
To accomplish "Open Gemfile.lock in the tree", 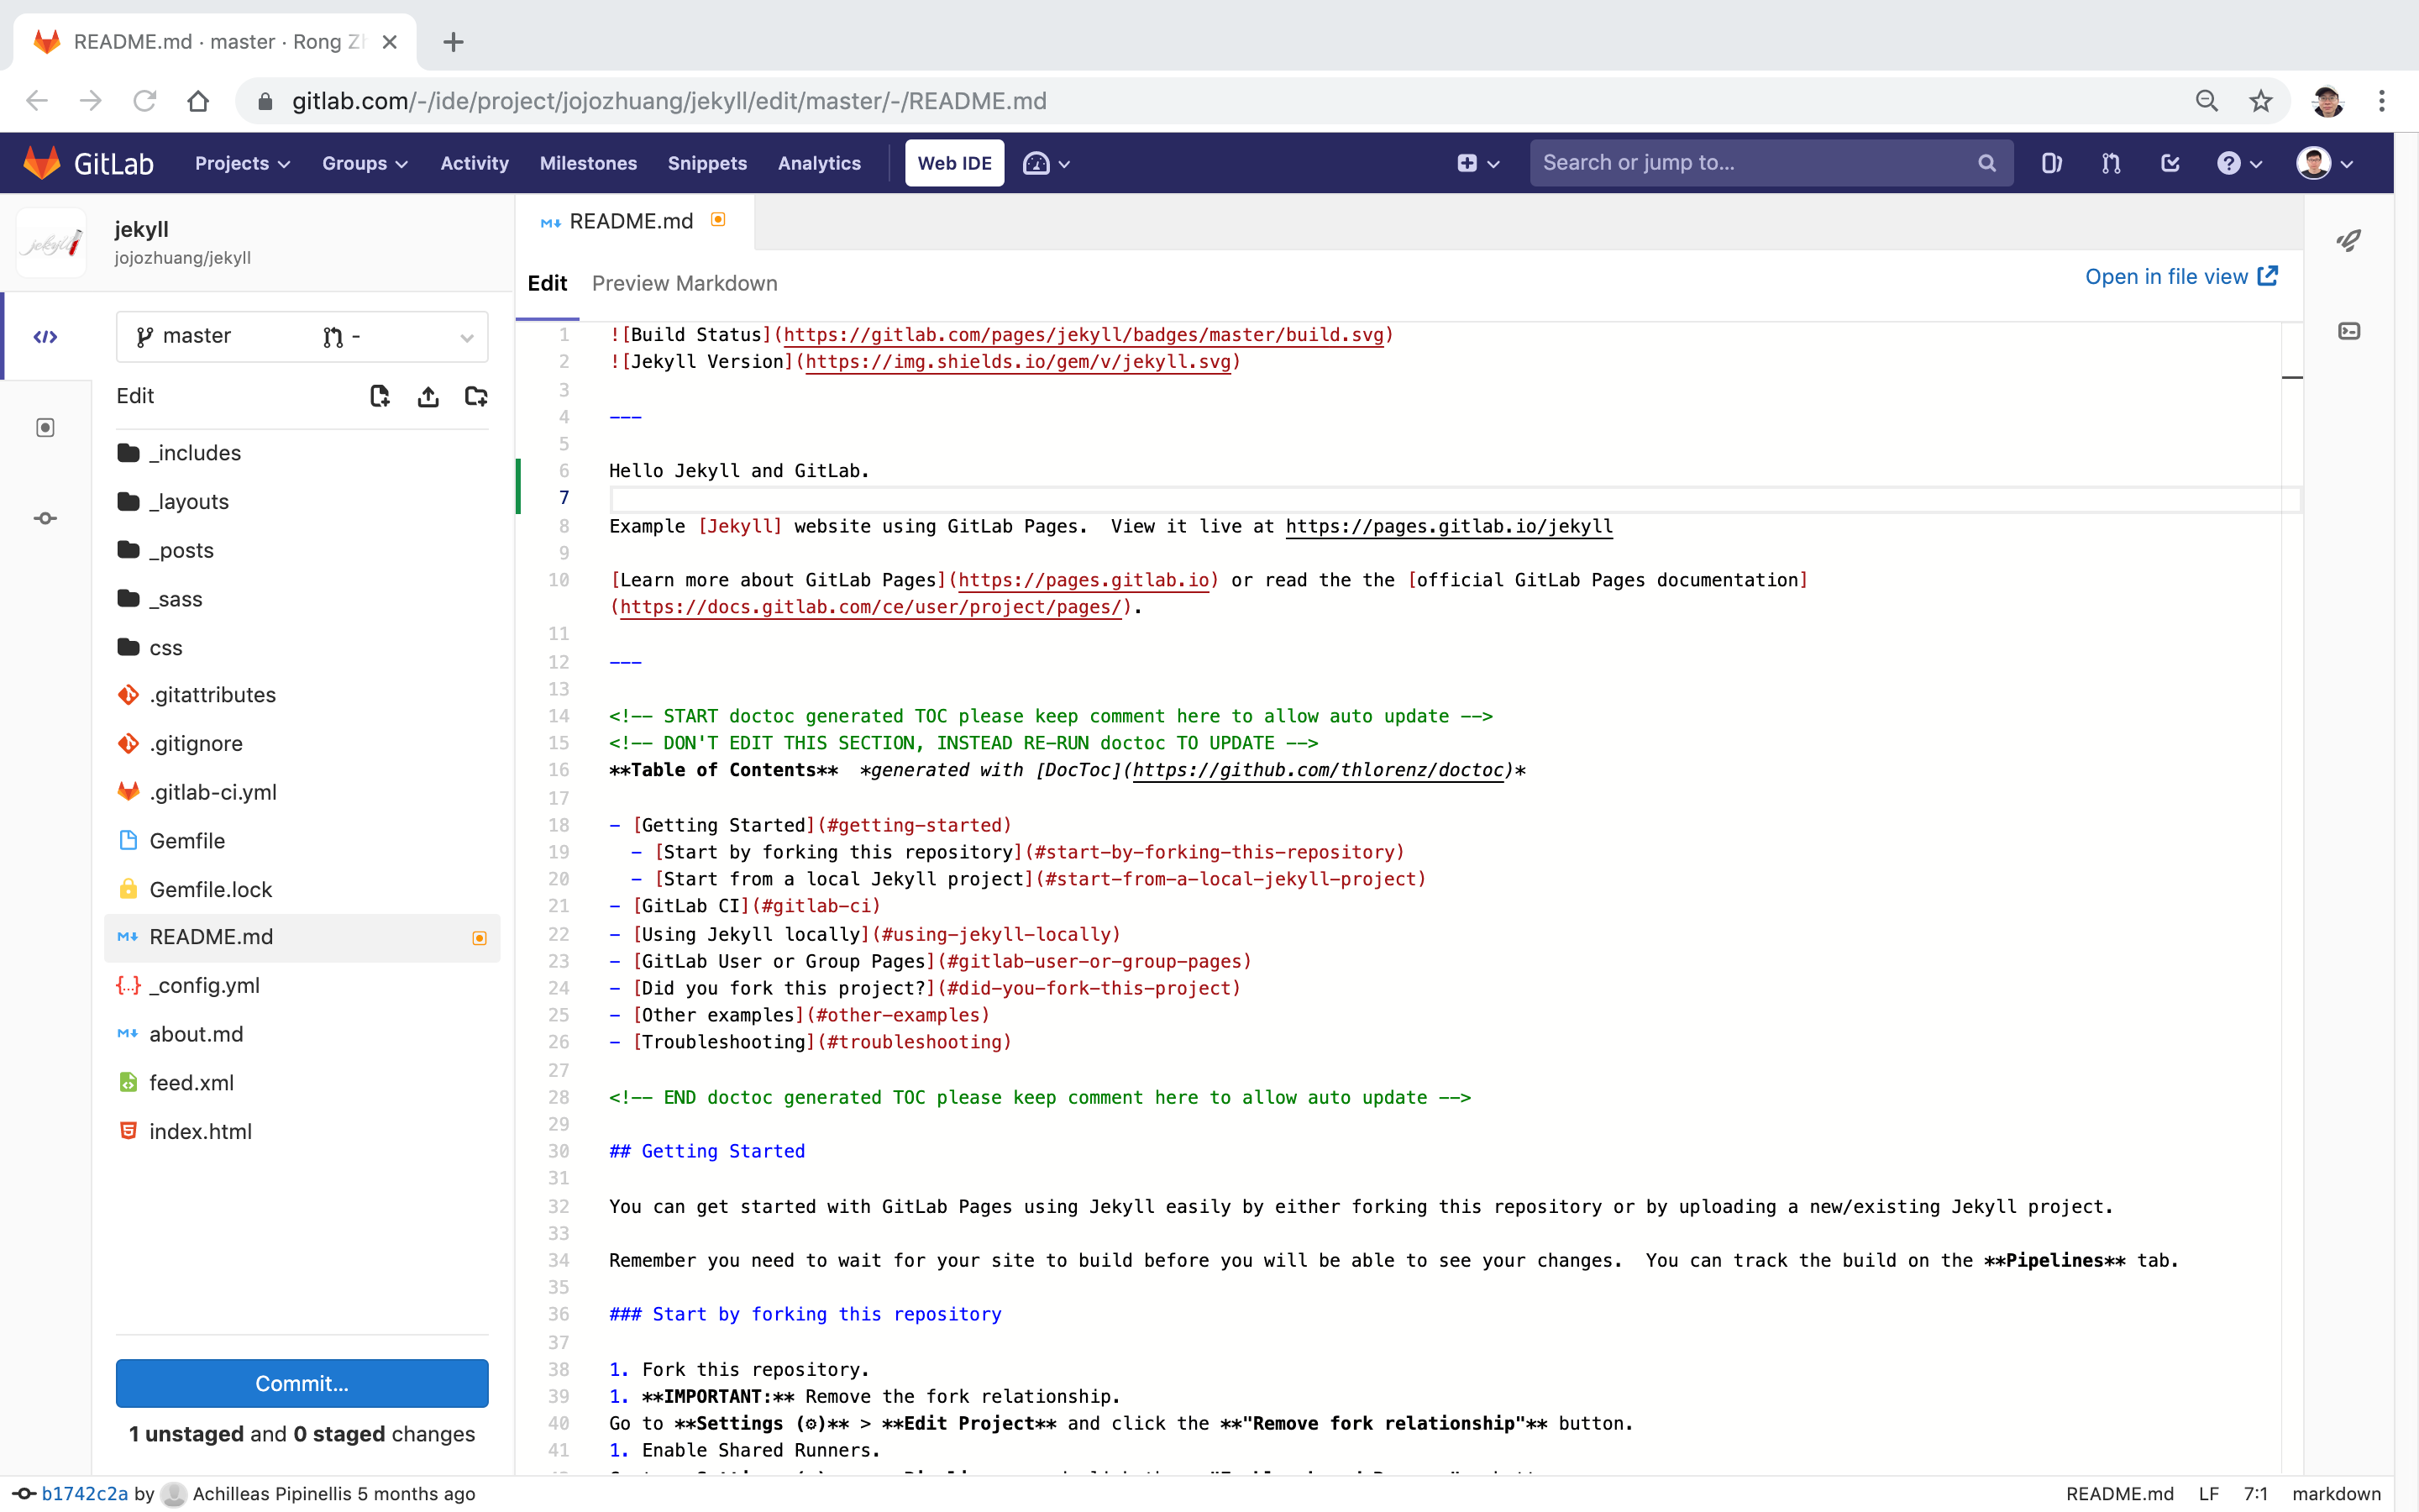I will click(302, 889).
